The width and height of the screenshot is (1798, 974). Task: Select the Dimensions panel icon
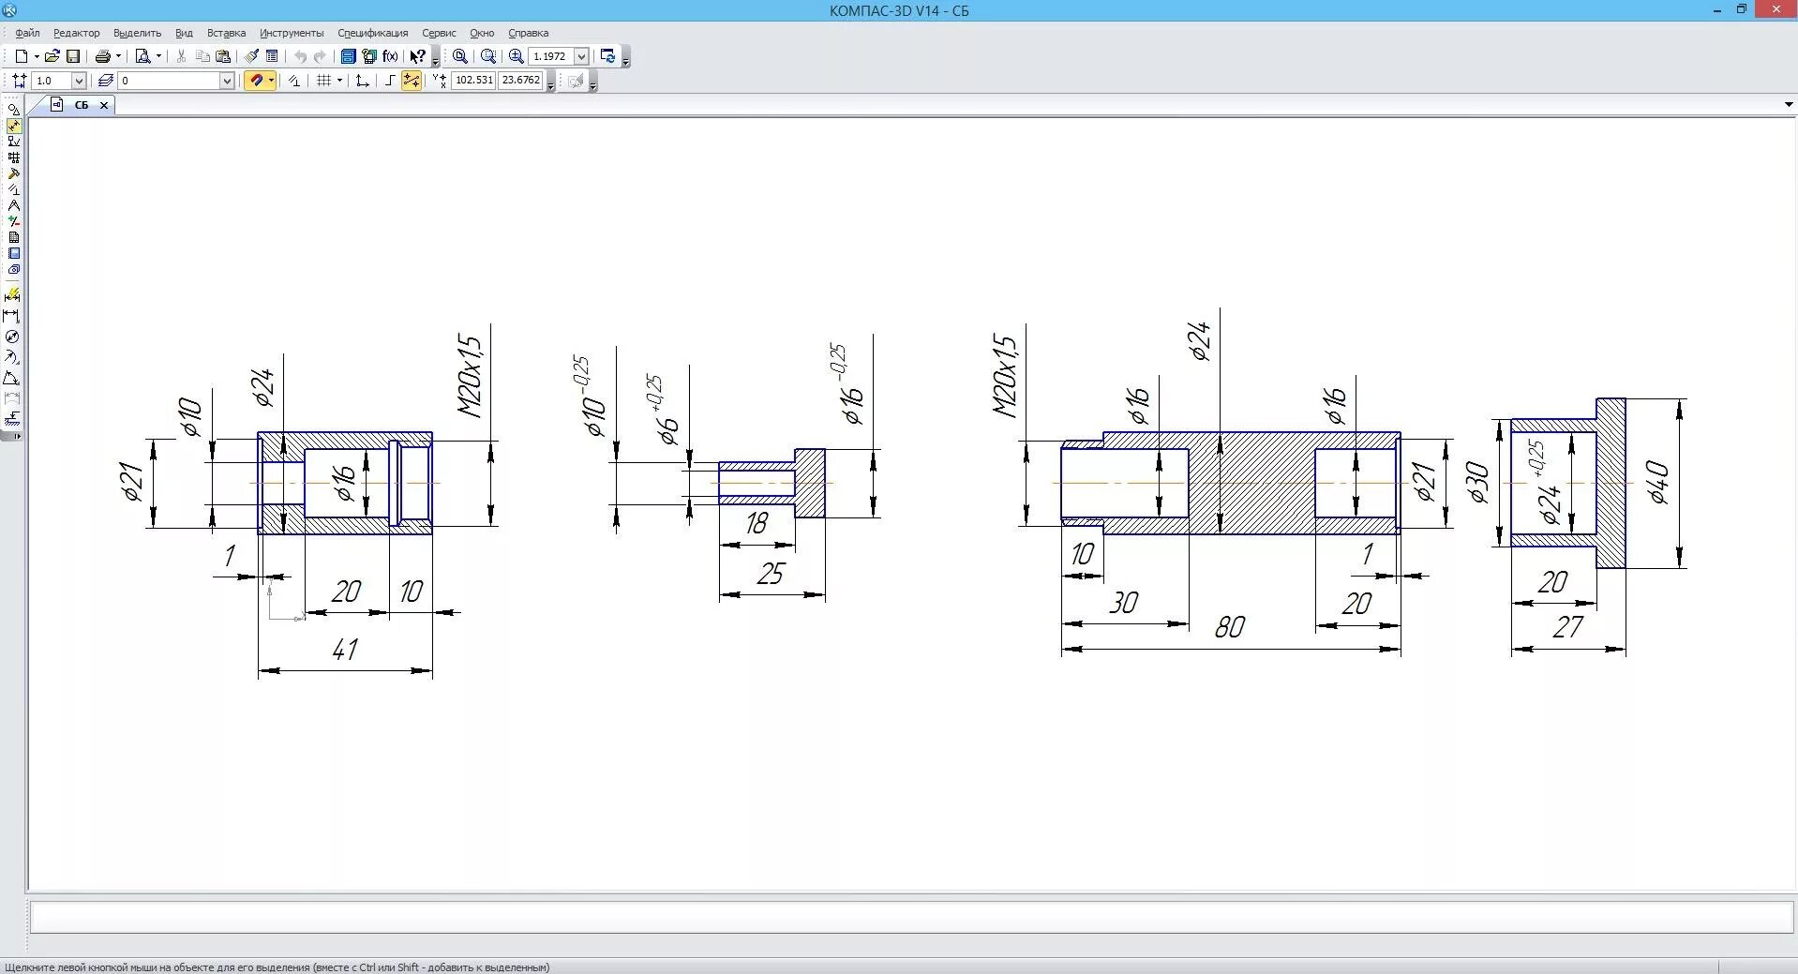pyautogui.click(x=13, y=126)
